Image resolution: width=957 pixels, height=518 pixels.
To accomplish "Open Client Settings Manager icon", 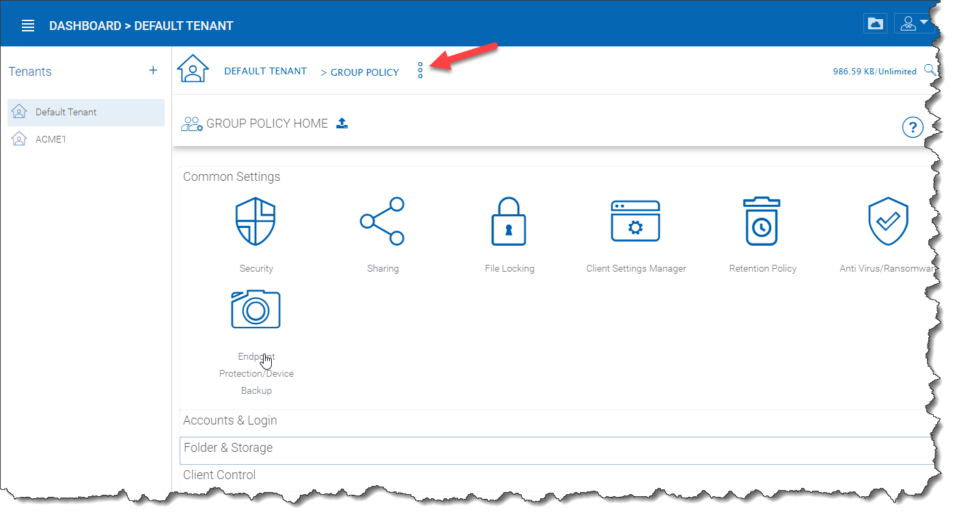I will point(635,221).
